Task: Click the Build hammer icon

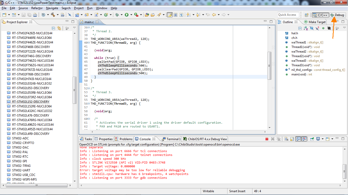Action: [x=53, y=15]
